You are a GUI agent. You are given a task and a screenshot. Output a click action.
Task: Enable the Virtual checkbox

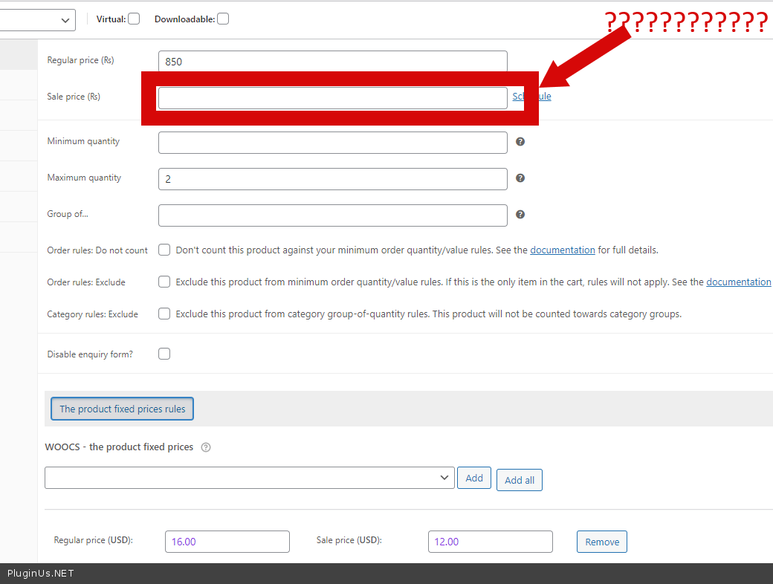[x=134, y=19]
